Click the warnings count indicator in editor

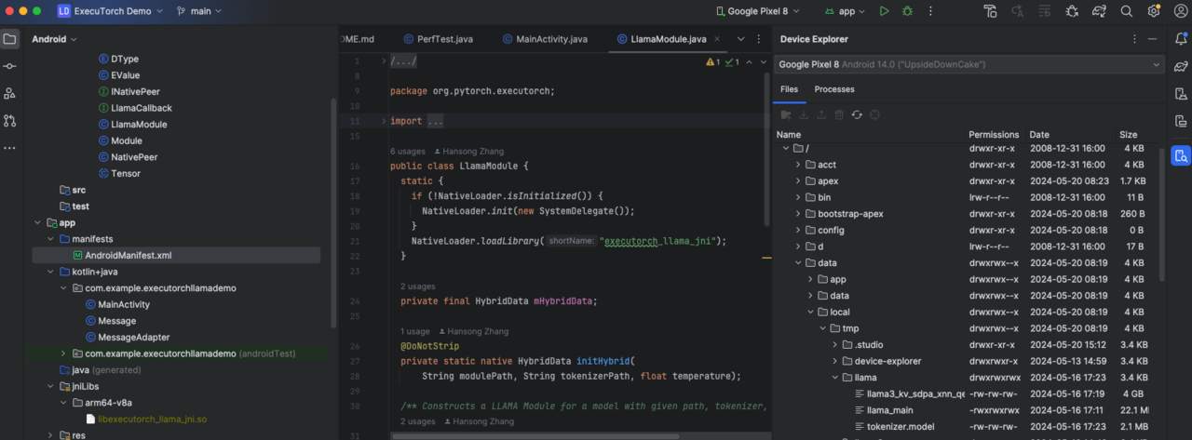tap(712, 62)
